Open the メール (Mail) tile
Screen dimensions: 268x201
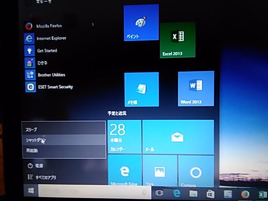178,137
